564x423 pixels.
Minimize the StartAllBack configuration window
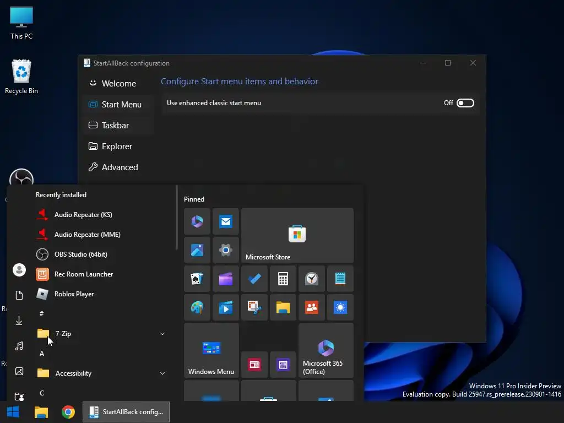423,63
